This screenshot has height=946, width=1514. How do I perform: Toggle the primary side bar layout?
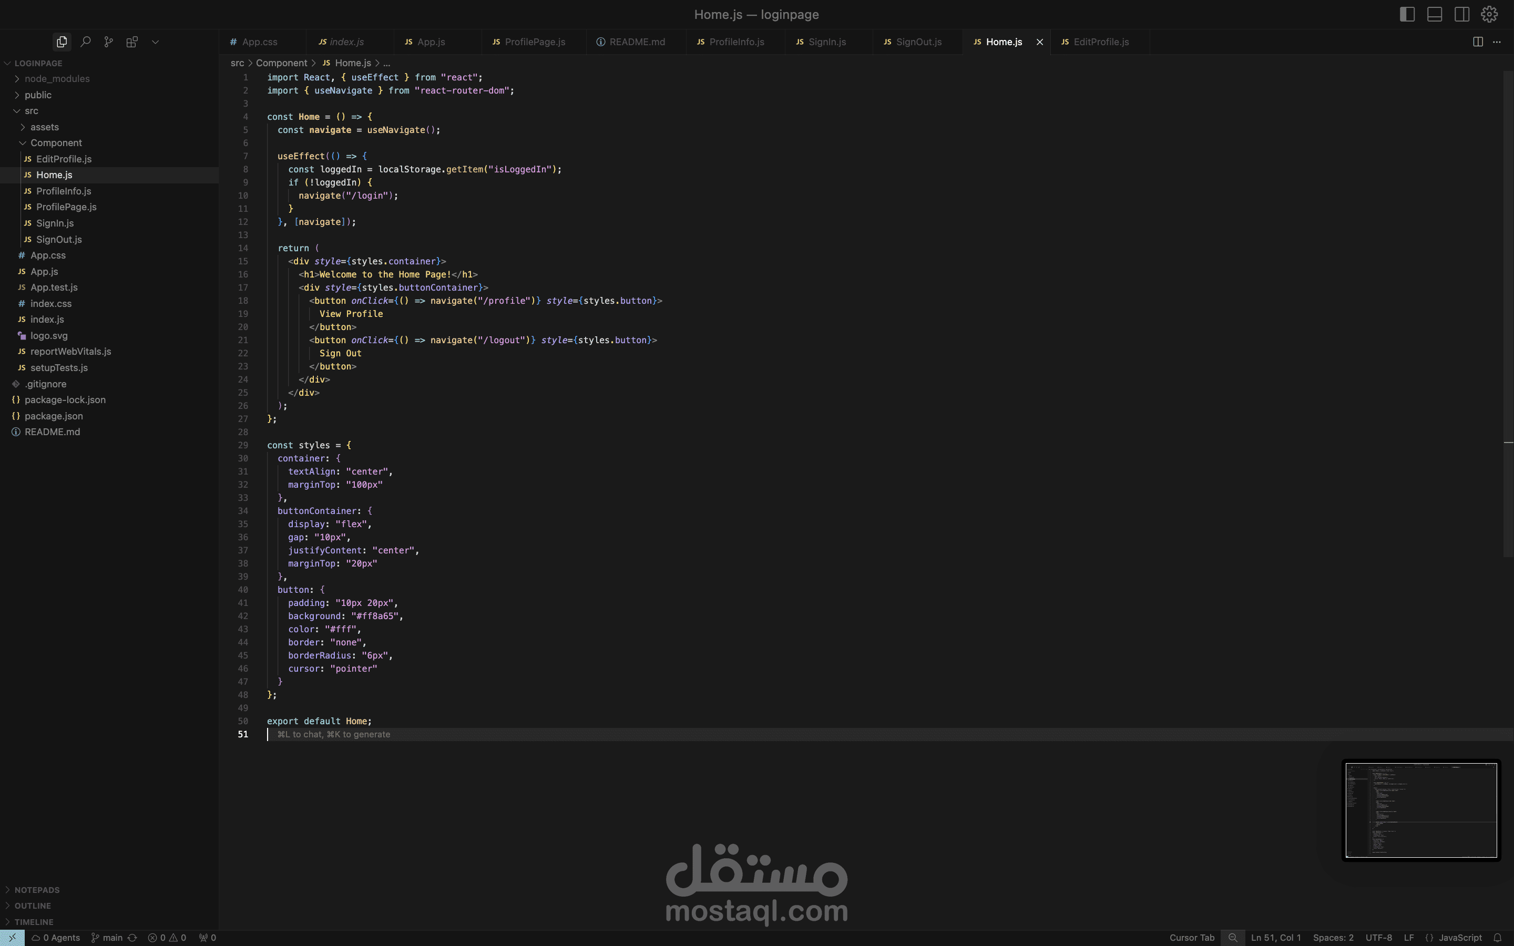tap(1407, 14)
